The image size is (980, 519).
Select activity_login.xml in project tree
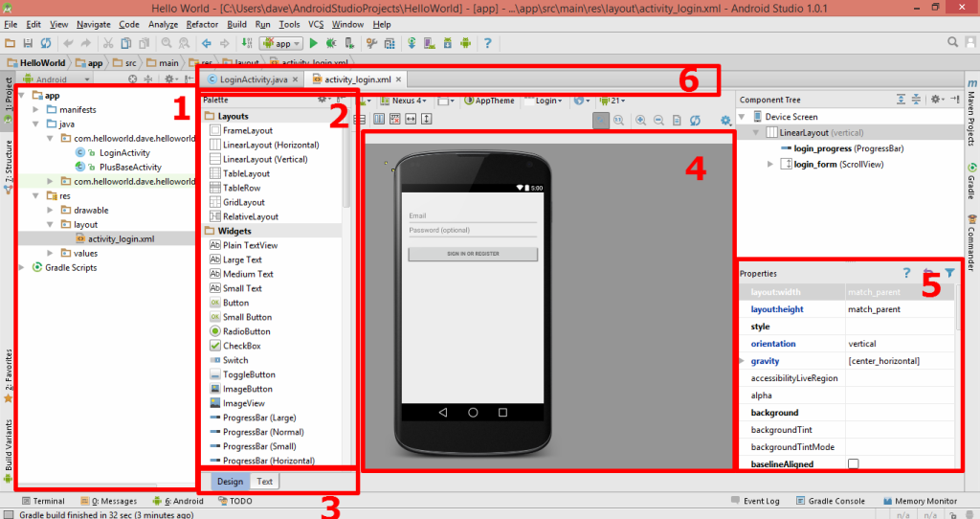click(121, 238)
